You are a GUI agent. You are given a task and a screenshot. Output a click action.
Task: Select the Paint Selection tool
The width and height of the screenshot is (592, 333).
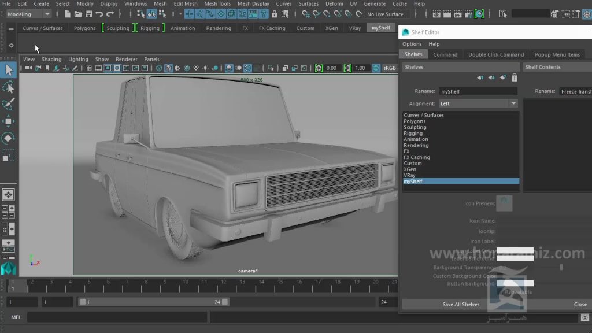8,104
